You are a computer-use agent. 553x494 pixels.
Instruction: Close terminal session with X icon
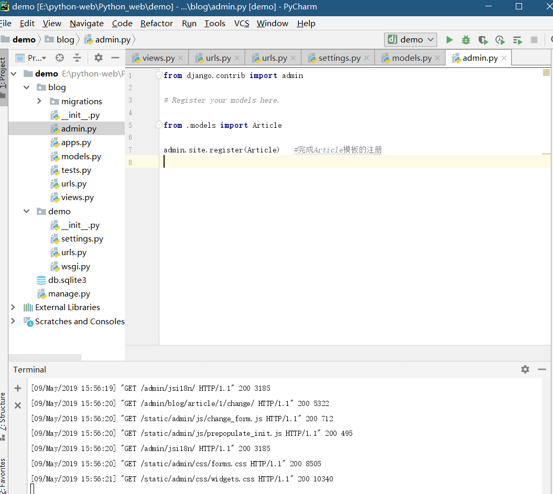(18, 405)
